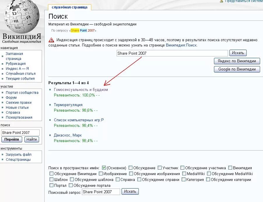
Task: Check the Обсуждение портала checkbox
Action: pyautogui.click(x=71, y=185)
